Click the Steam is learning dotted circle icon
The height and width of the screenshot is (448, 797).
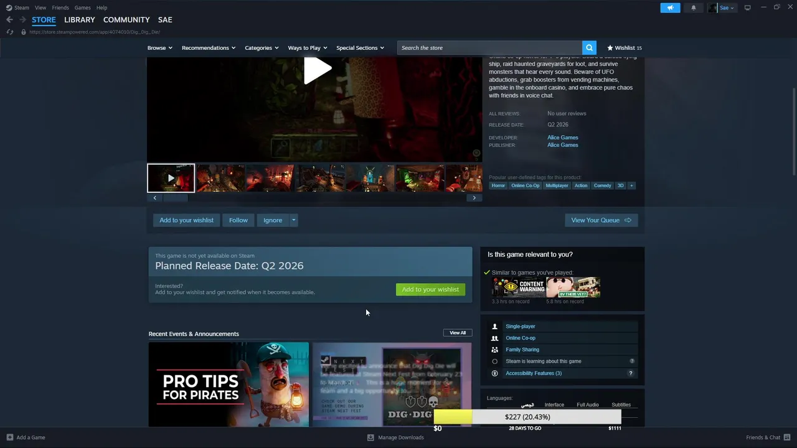pos(495,362)
